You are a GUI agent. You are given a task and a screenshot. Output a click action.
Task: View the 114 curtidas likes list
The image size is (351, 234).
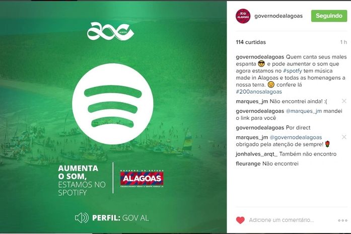point(251,42)
